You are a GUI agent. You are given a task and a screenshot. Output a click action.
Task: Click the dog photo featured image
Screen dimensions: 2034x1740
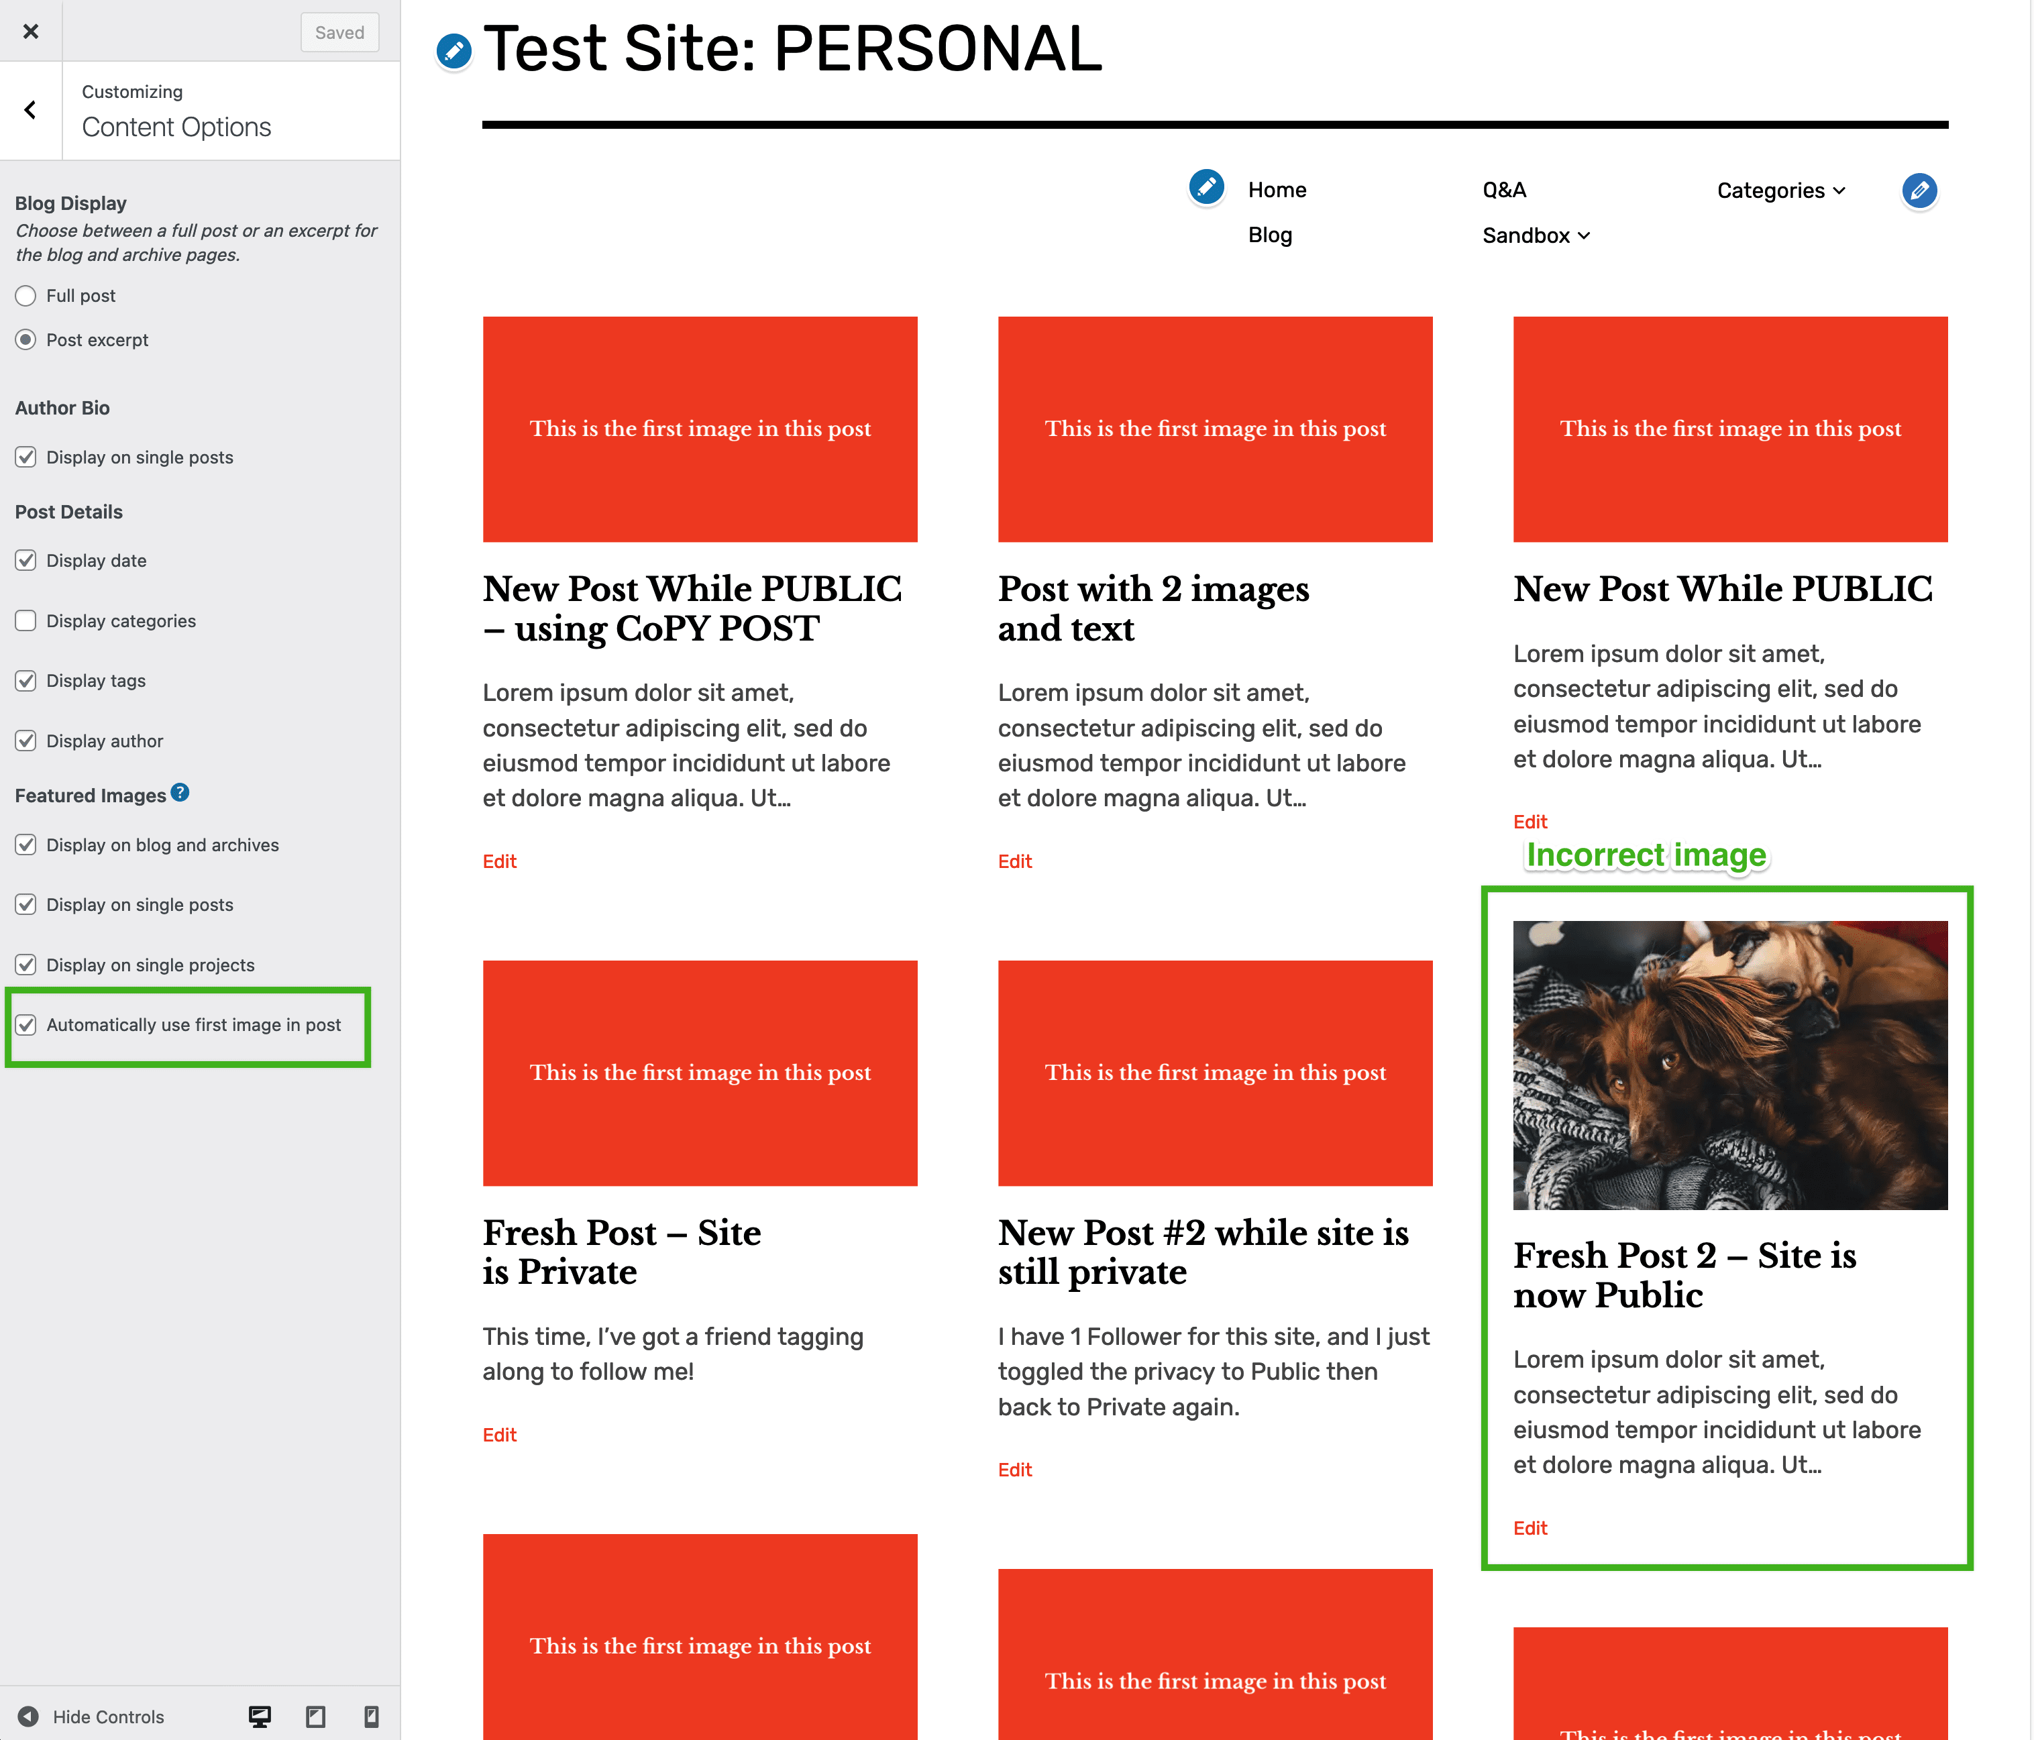point(1729,1065)
